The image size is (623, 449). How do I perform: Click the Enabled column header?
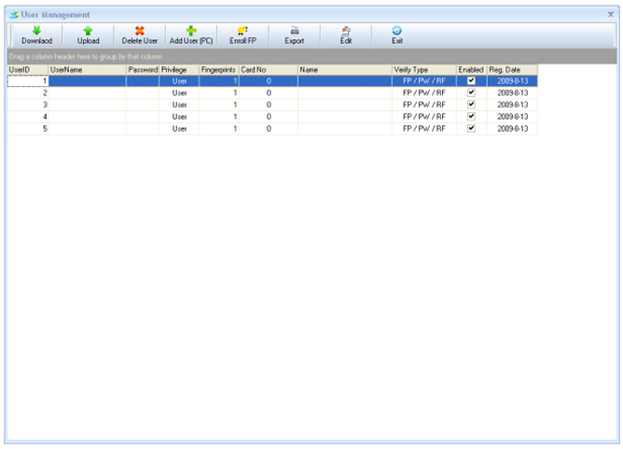pos(472,70)
